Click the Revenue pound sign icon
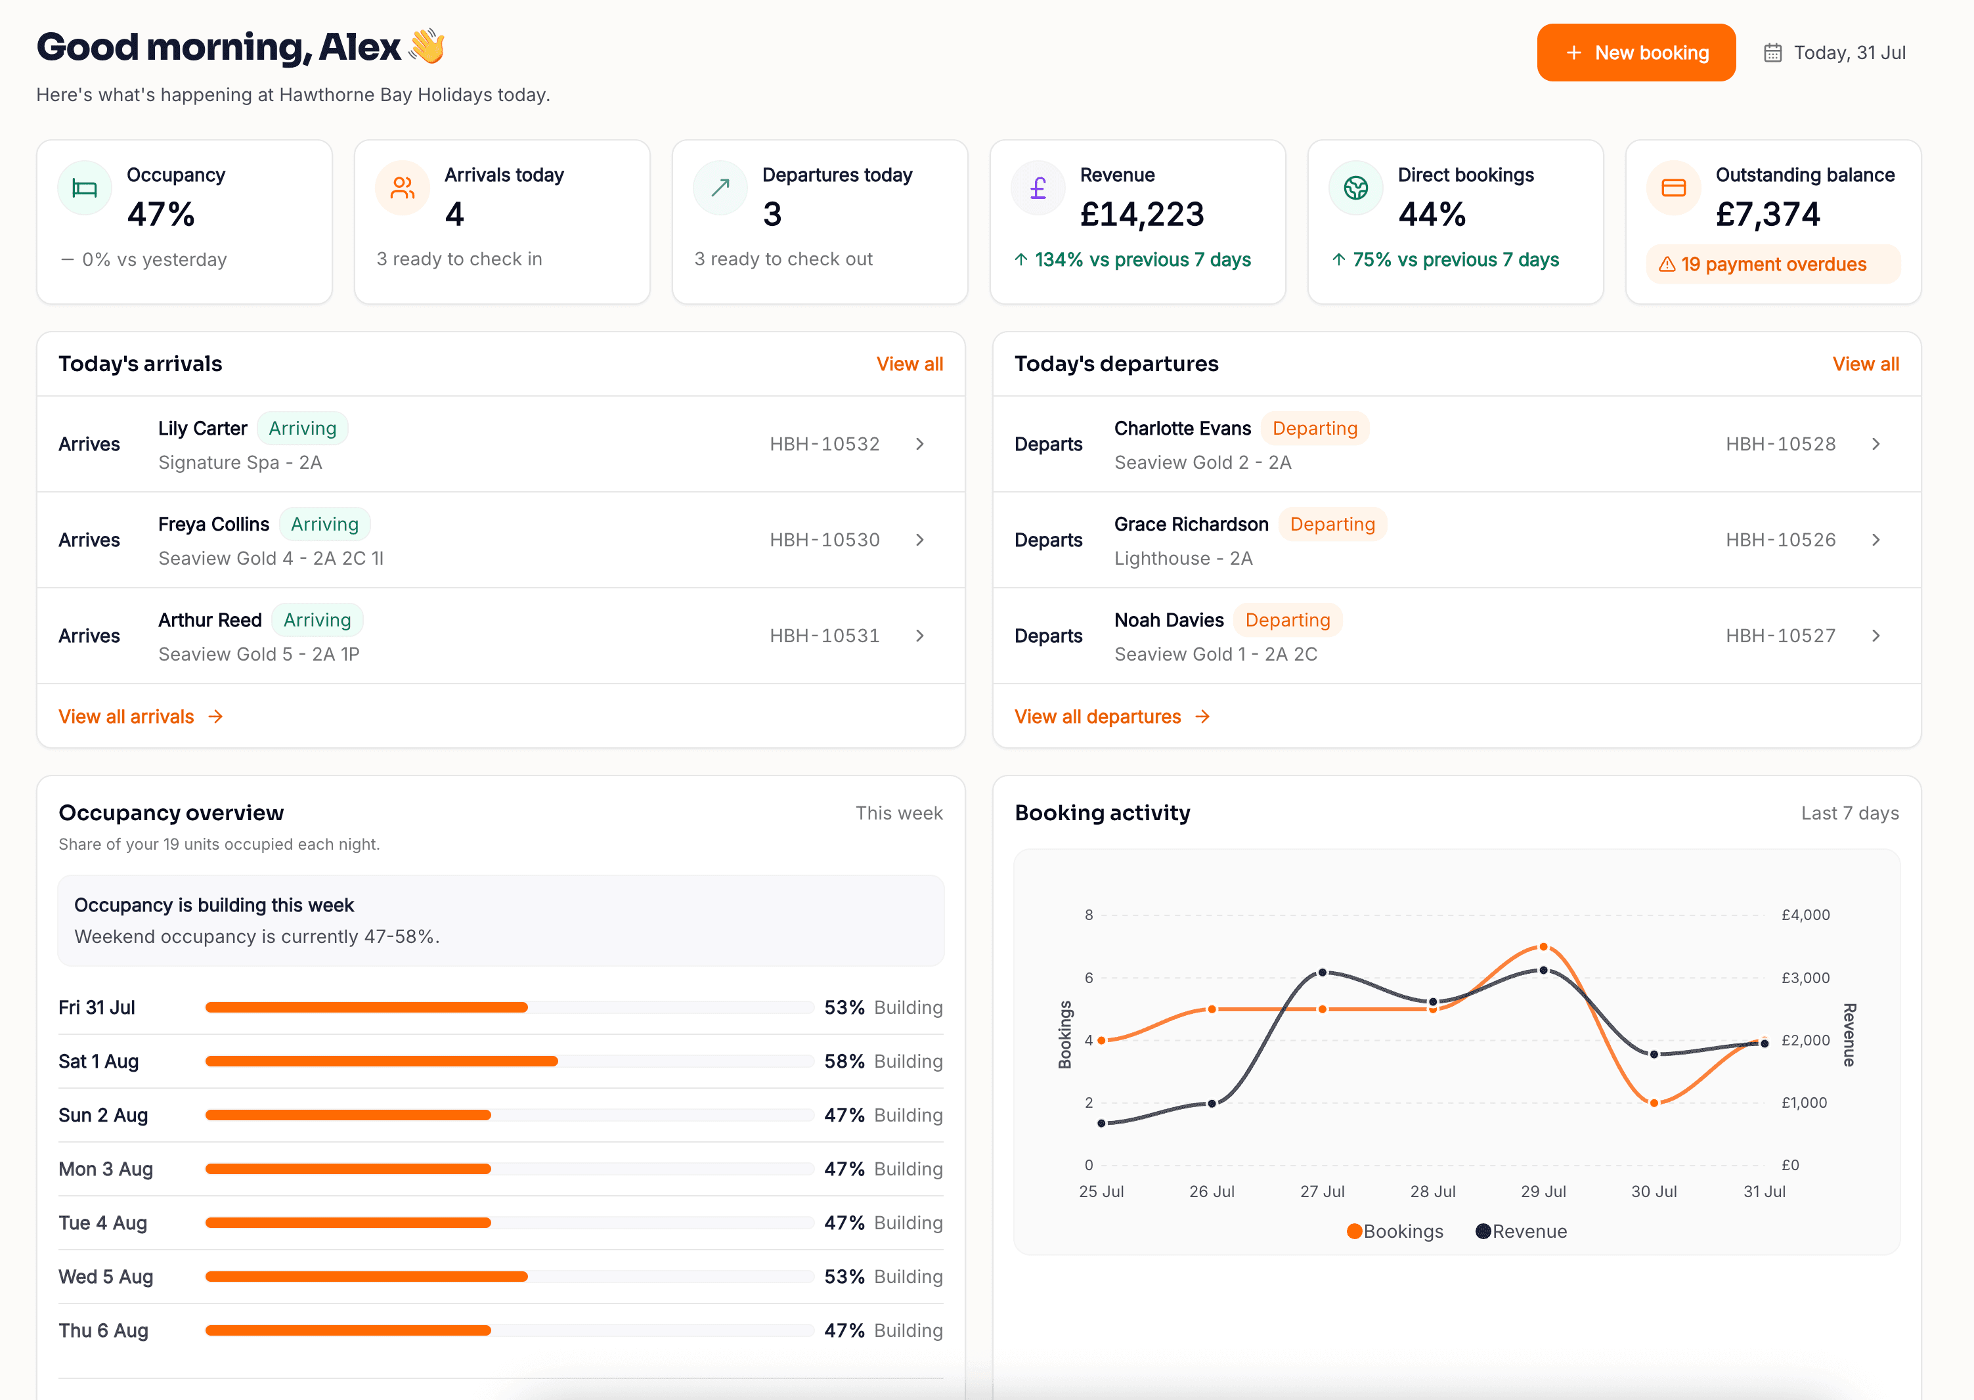 [x=1038, y=188]
